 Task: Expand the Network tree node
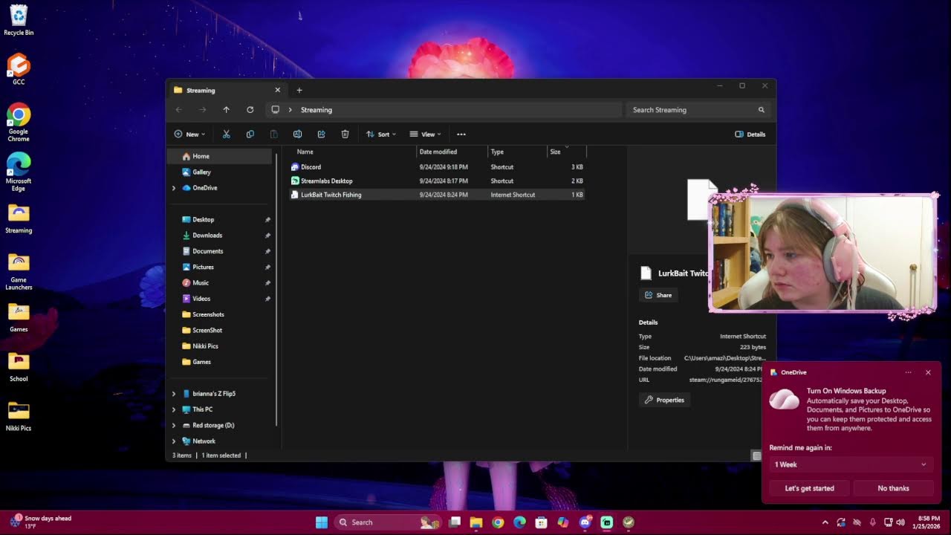[174, 441]
